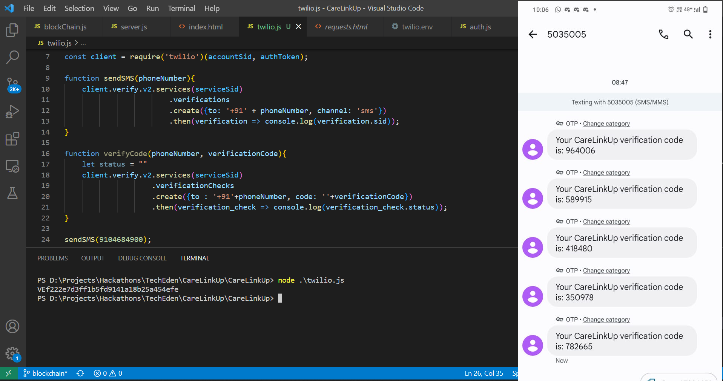Open the Explorer view in activity bar
This screenshot has width=723, height=381.
pyautogui.click(x=12, y=30)
